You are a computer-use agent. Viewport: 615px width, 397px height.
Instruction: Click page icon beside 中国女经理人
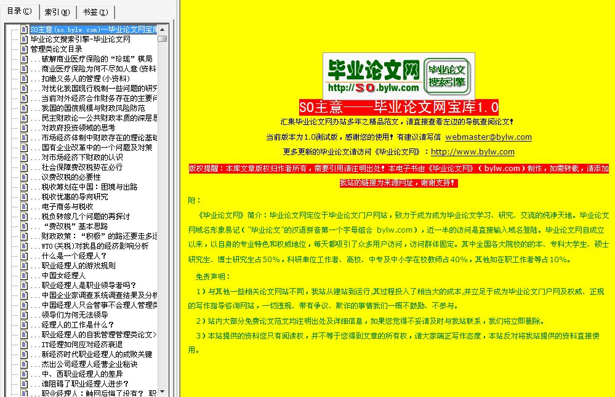pos(25,275)
